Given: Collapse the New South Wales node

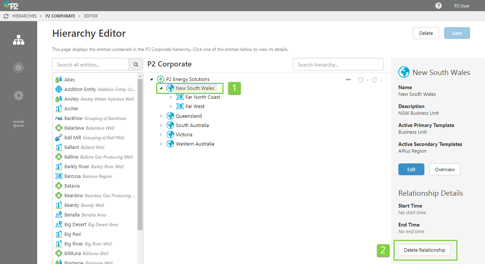Looking at the screenshot, I should pyautogui.click(x=161, y=88).
